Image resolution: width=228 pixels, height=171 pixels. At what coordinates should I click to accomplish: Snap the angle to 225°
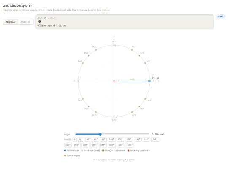[155, 139]
